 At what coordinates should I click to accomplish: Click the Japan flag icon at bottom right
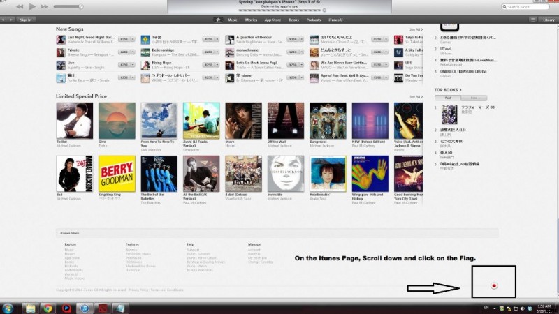pyautogui.click(x=494, y=285)
